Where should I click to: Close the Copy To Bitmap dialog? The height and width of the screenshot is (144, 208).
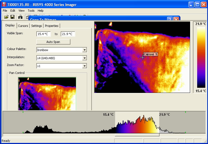176,19
